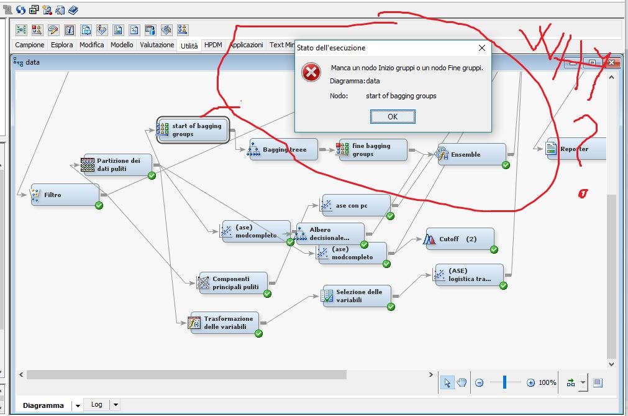The image size is (628, 416).
Task: Switch to the Modello tab
Action: (x=121, y=45)
